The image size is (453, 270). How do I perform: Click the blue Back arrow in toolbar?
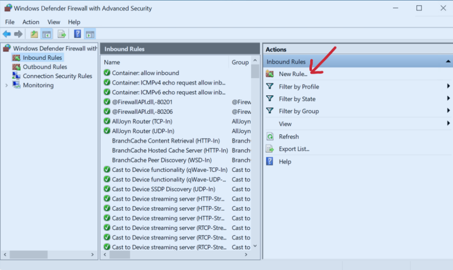pos(7,34)
